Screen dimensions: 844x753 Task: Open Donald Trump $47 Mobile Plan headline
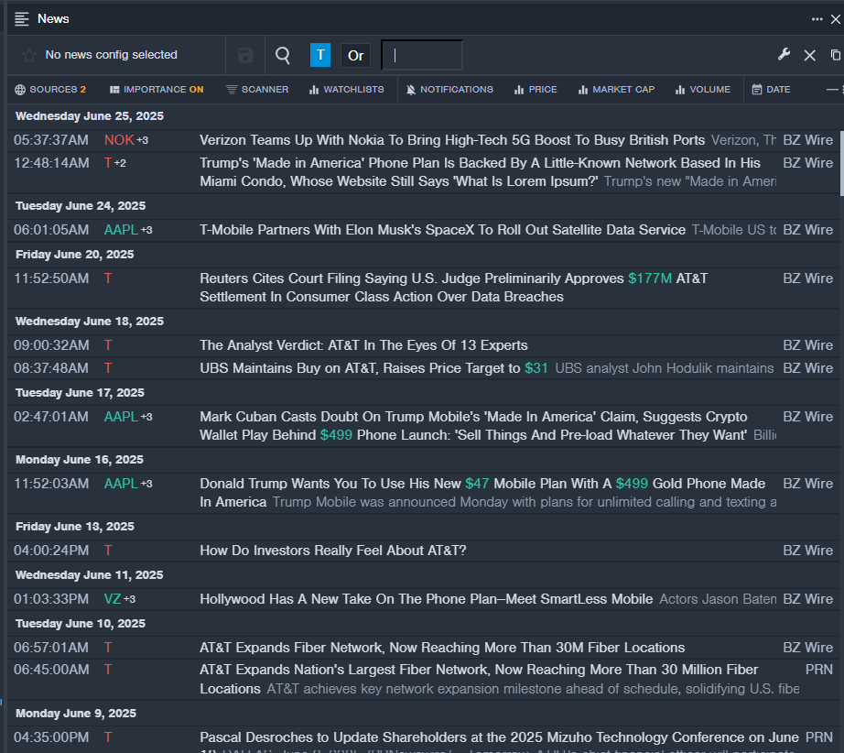click(482, 492)
